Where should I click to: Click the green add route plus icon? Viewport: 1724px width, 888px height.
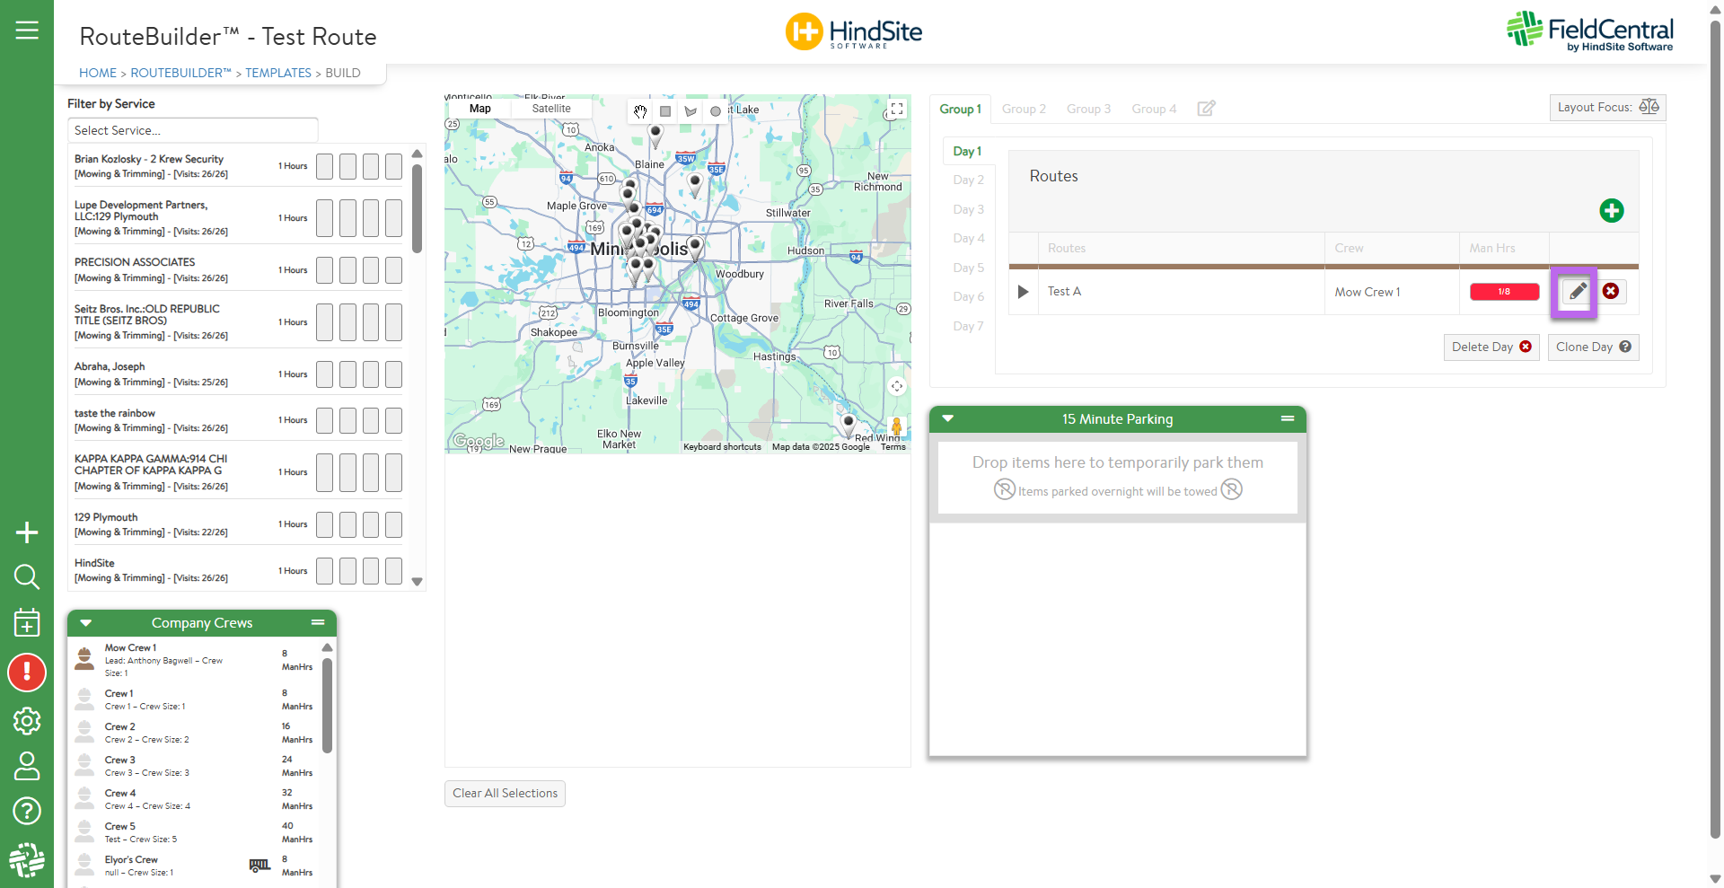coord(1611,211)
